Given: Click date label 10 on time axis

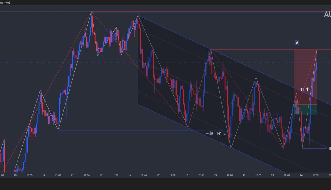Looking at the screenshot, I should [x=15, y=175].
